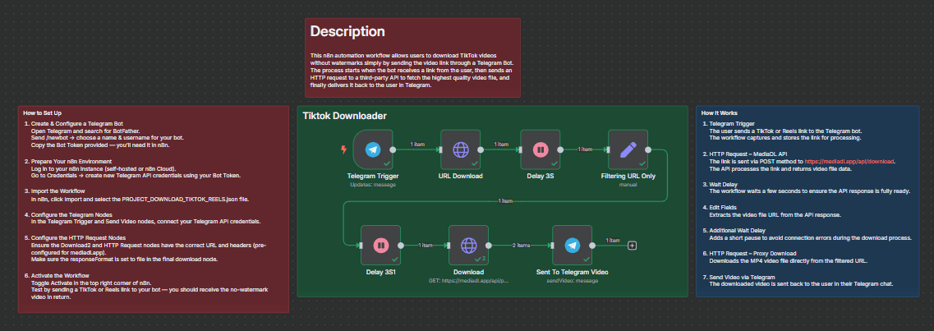934x331 pixels.
Task: Click the Download node label
Action: 469,272
